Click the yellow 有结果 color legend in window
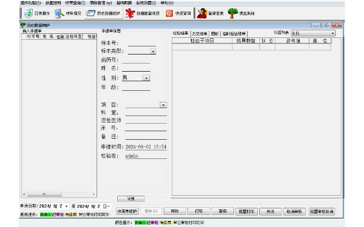The image size is (364, 227). point(71,215)
